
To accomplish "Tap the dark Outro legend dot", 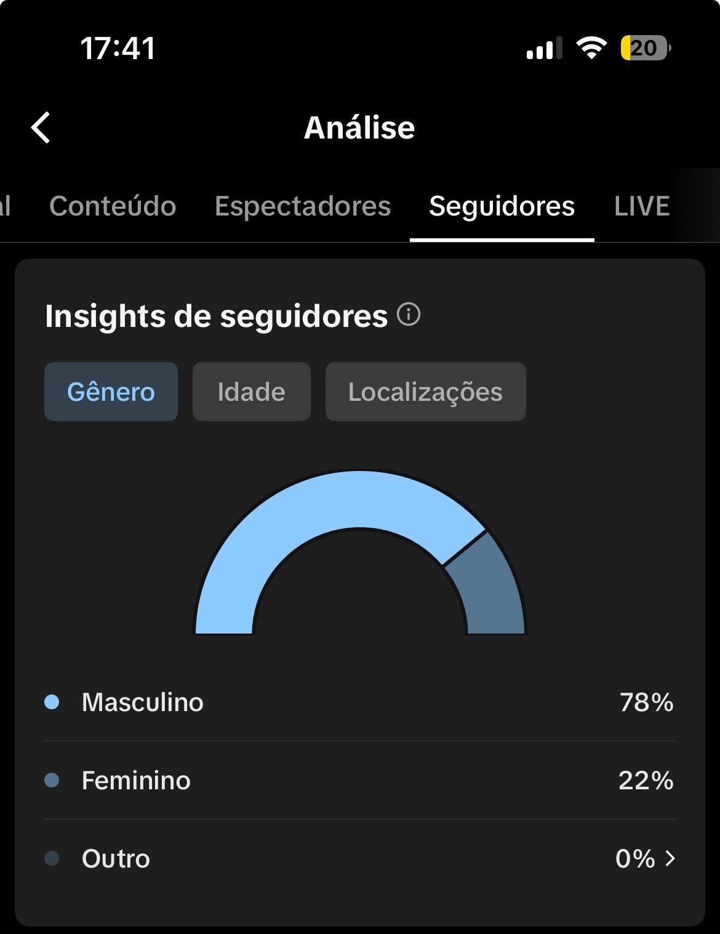I will click(x=52, y=858).
